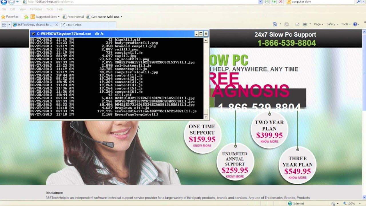Close the cmd.exe window
The height and width of the screenshot is (206, 366).
coord(206,34)
